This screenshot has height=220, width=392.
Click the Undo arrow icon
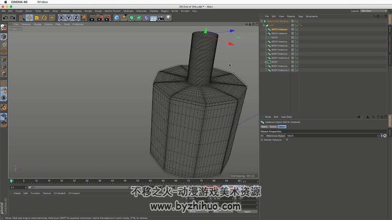point(6,18)
